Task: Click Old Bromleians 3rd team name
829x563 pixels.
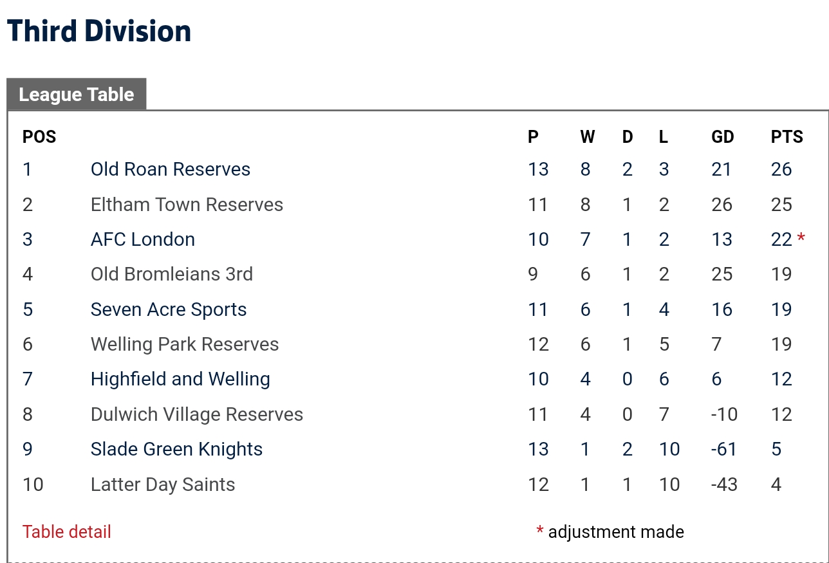Action: click(172, 274)
